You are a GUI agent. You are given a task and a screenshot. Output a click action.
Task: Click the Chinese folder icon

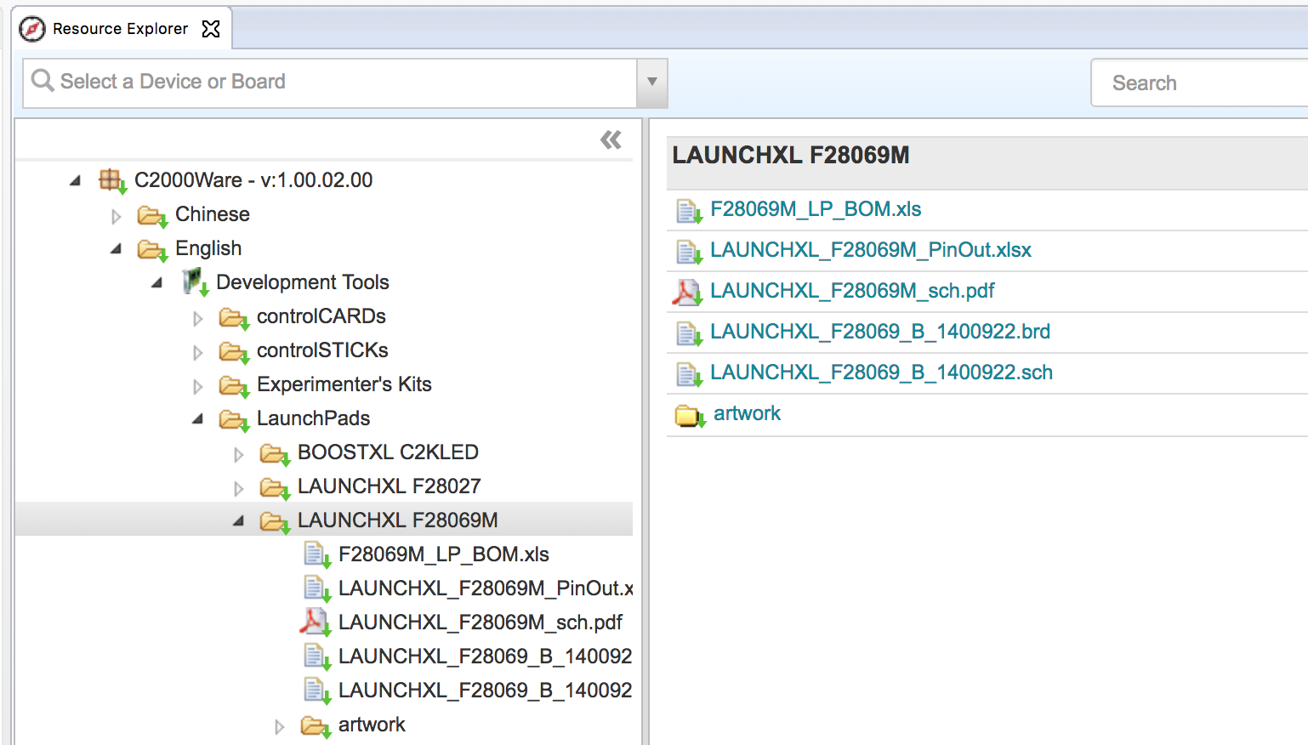152,216
